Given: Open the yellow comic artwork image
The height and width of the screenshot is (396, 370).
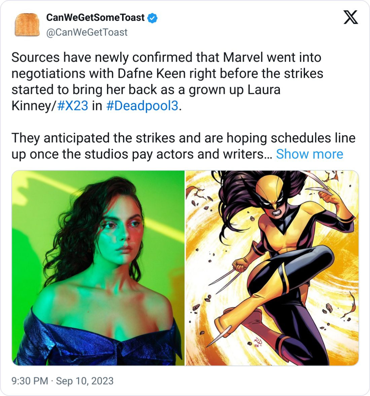Looking at the screenshot, I should [x=272, y=268].
